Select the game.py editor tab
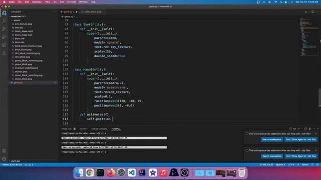321x180 pixels. 68,12
